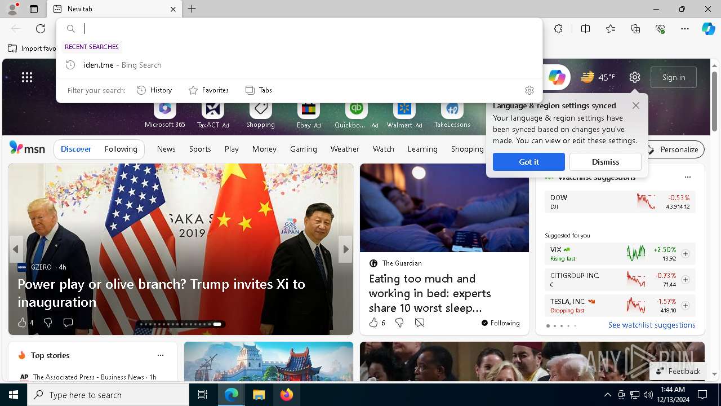Switch to the Following tab
721x406 pixels.
(121, 149)
